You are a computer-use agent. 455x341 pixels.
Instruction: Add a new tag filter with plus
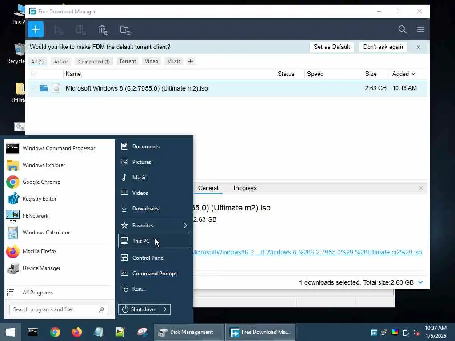pyautogui.click(x=190, y=61)
